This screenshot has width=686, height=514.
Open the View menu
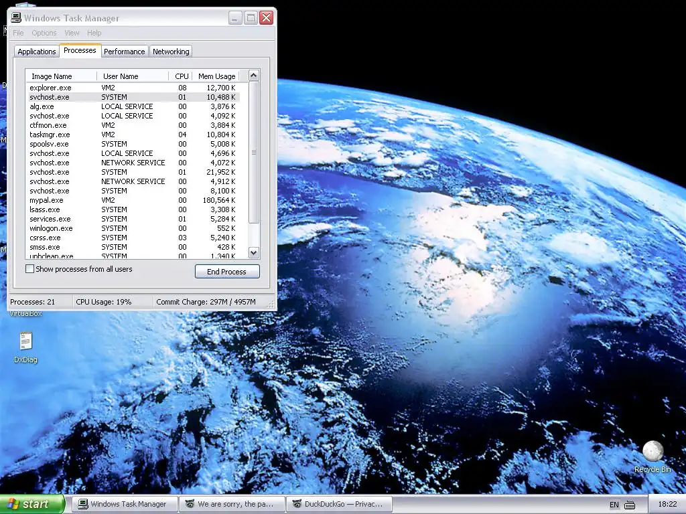72,33
